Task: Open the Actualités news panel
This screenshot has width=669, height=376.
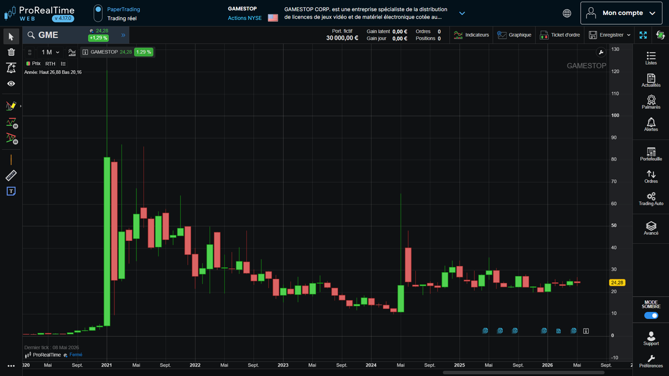Action: tap(651, 80)
